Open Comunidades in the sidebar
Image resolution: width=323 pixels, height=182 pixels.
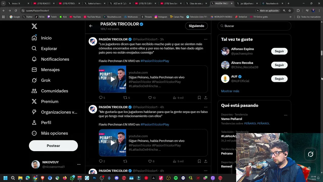(x=50, y=91)
